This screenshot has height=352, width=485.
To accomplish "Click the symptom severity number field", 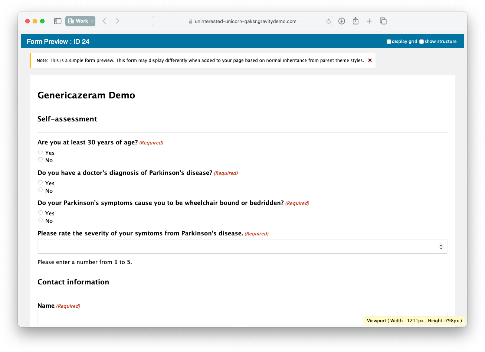I will [x=237, y=247].
